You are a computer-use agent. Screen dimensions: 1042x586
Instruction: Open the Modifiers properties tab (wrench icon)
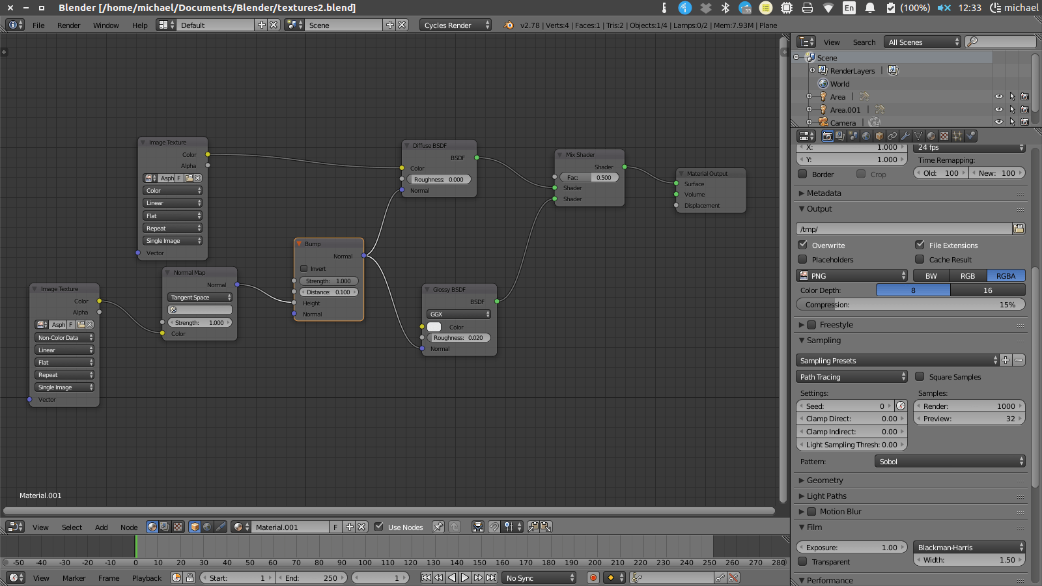pyautogui.click(x=905, y=135)
